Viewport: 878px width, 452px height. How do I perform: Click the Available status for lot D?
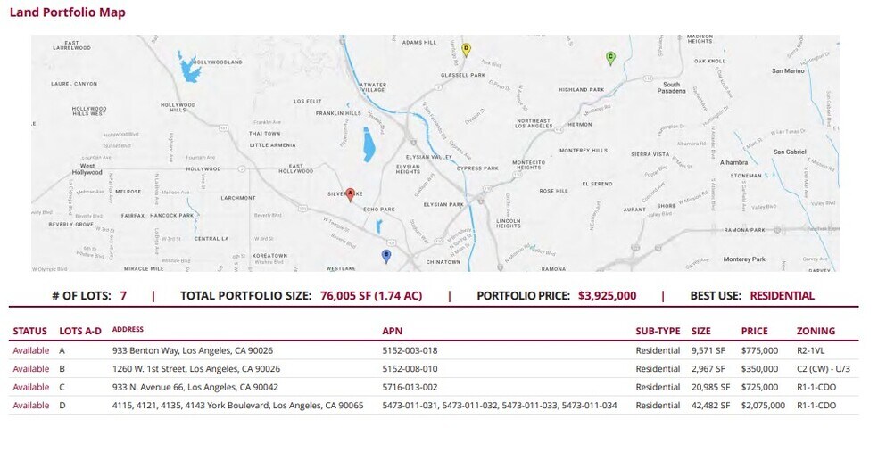tap(31, 405)
